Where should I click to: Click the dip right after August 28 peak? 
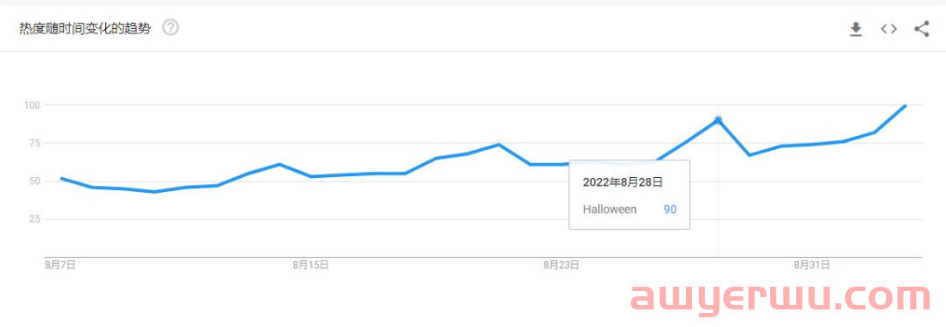(749, 155)
